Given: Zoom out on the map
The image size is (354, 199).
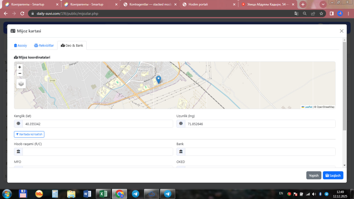Looking at the screenshot, I should pos(20,73).
